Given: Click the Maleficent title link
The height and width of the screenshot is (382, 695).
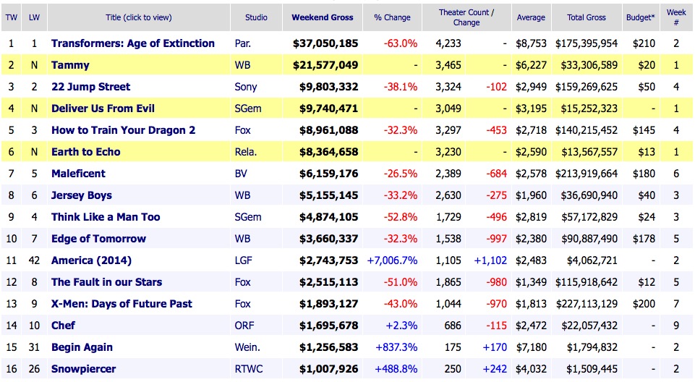Looking at the screenshot, I should [x=78, y=174].
